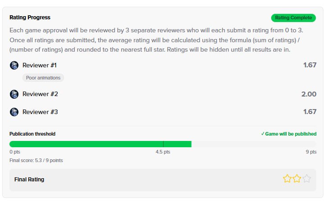
Task: Select the first star in Final Rating
Action: coord(287,179)
